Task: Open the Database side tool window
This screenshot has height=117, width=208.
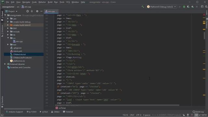Action: [x=207, y=23]
